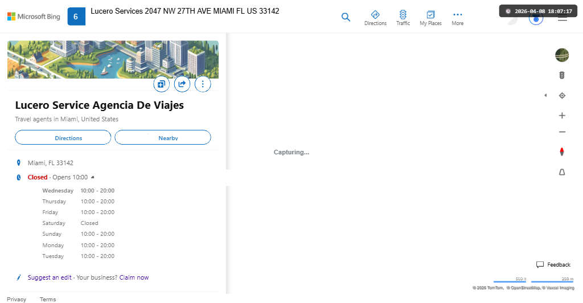The image size is (583, 303).
Task: Click the Miami, FL 33142 address text
Action: [x=51, y=163]
